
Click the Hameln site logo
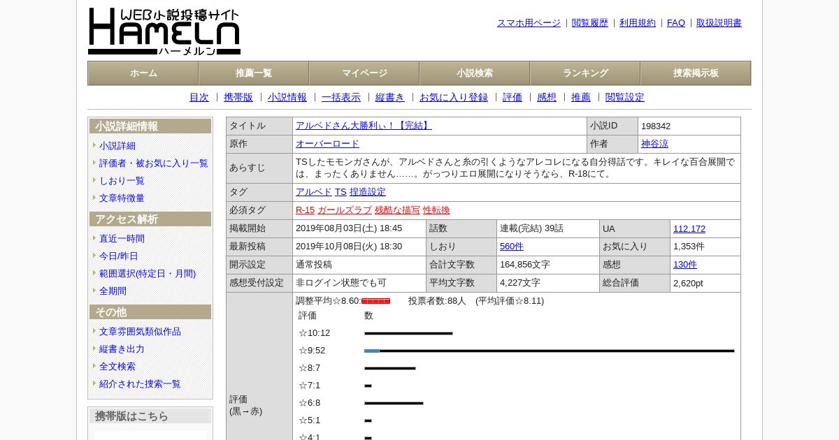(x=164, y=31)
